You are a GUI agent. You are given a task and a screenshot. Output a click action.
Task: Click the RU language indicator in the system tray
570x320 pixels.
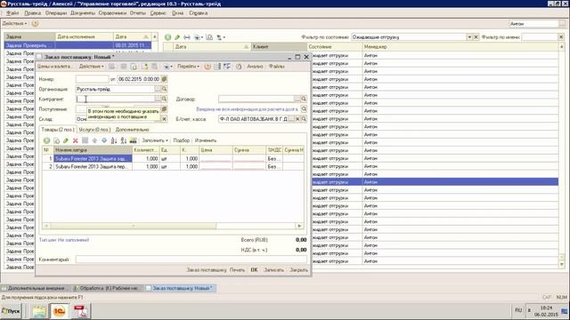pyautogui.click(x=518, y=310)
